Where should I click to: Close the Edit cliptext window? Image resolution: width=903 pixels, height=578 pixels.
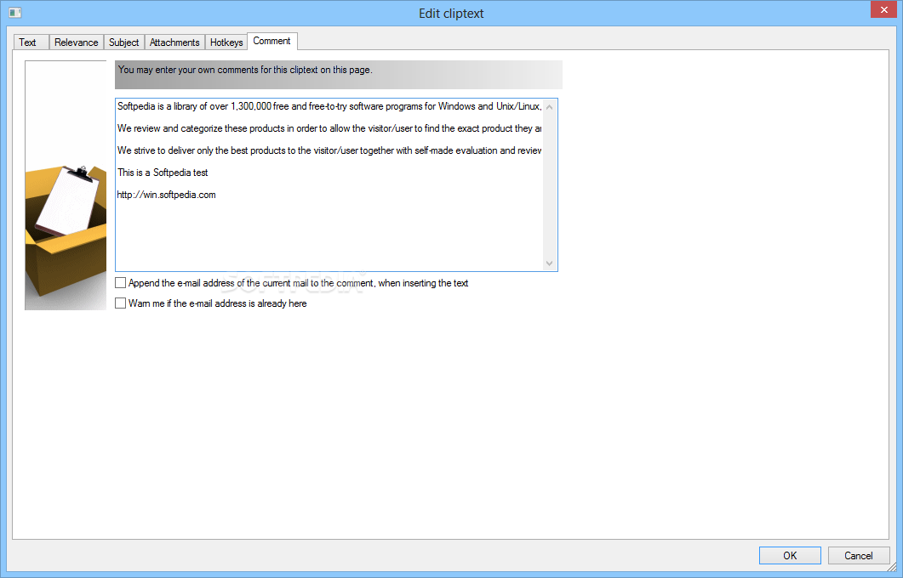(883, 10)
